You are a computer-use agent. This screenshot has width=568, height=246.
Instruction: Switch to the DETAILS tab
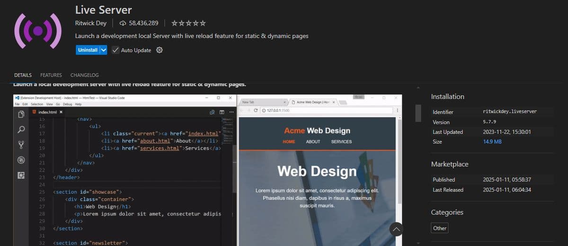pyautogui.click(x=23, y=75)
